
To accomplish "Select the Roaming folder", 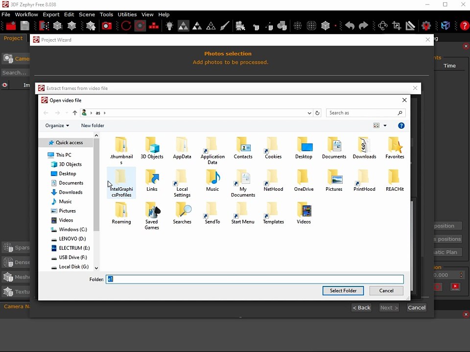I will pyautogui.click(x=121, y=213).
